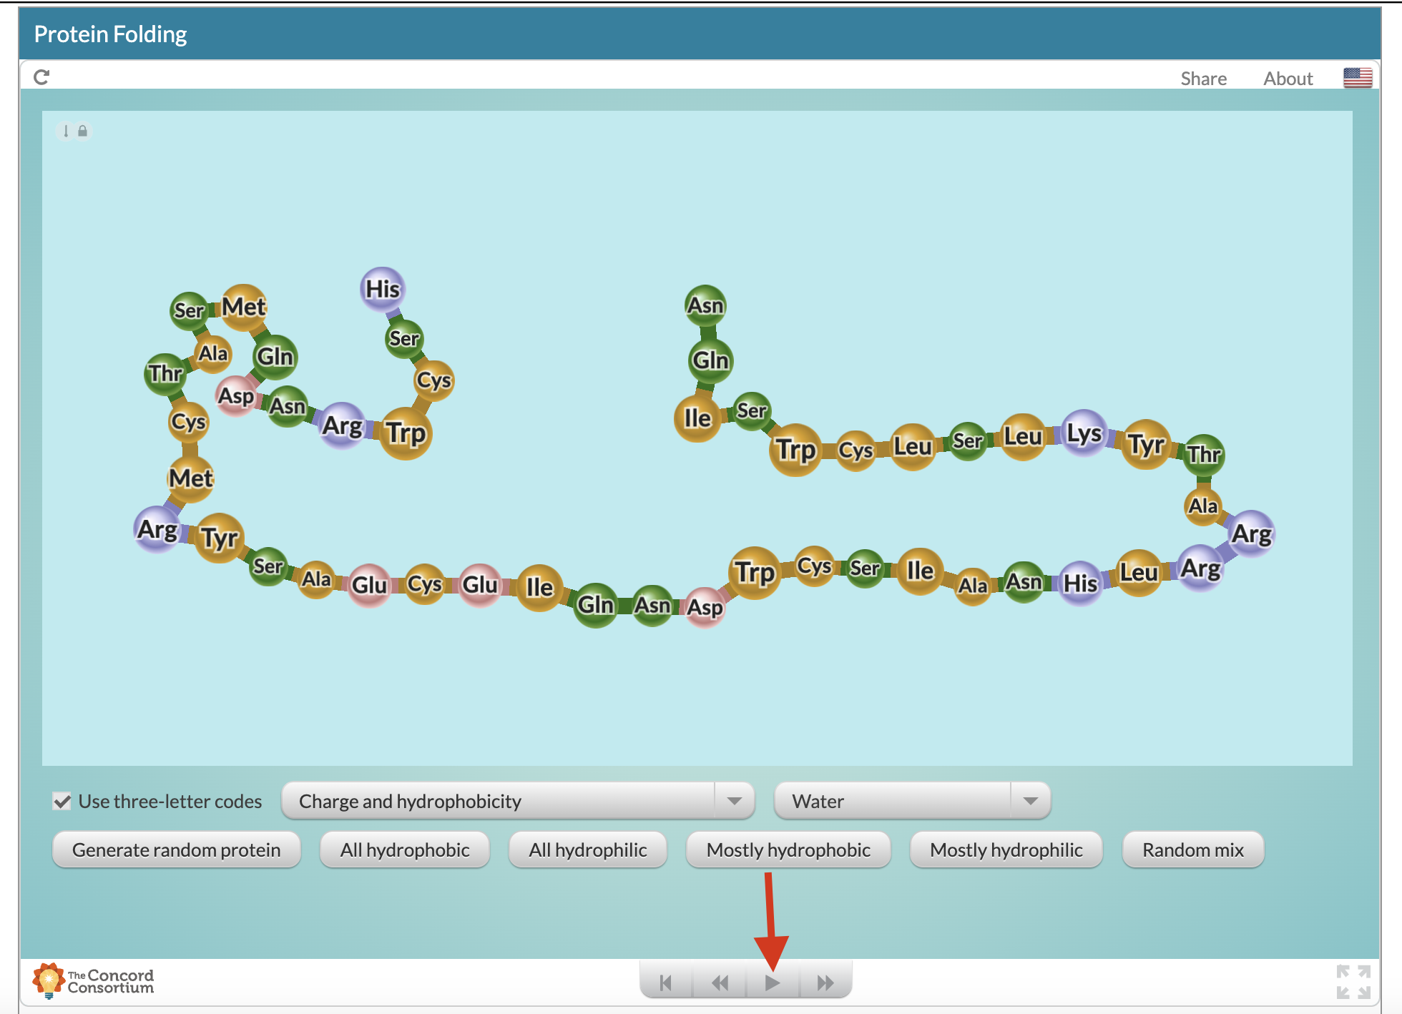Click the Lys amino acid bead

[1083, 433]
